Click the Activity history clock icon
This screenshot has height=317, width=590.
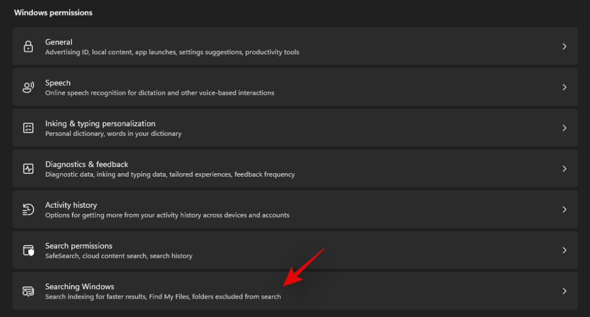tap(28, 209)
